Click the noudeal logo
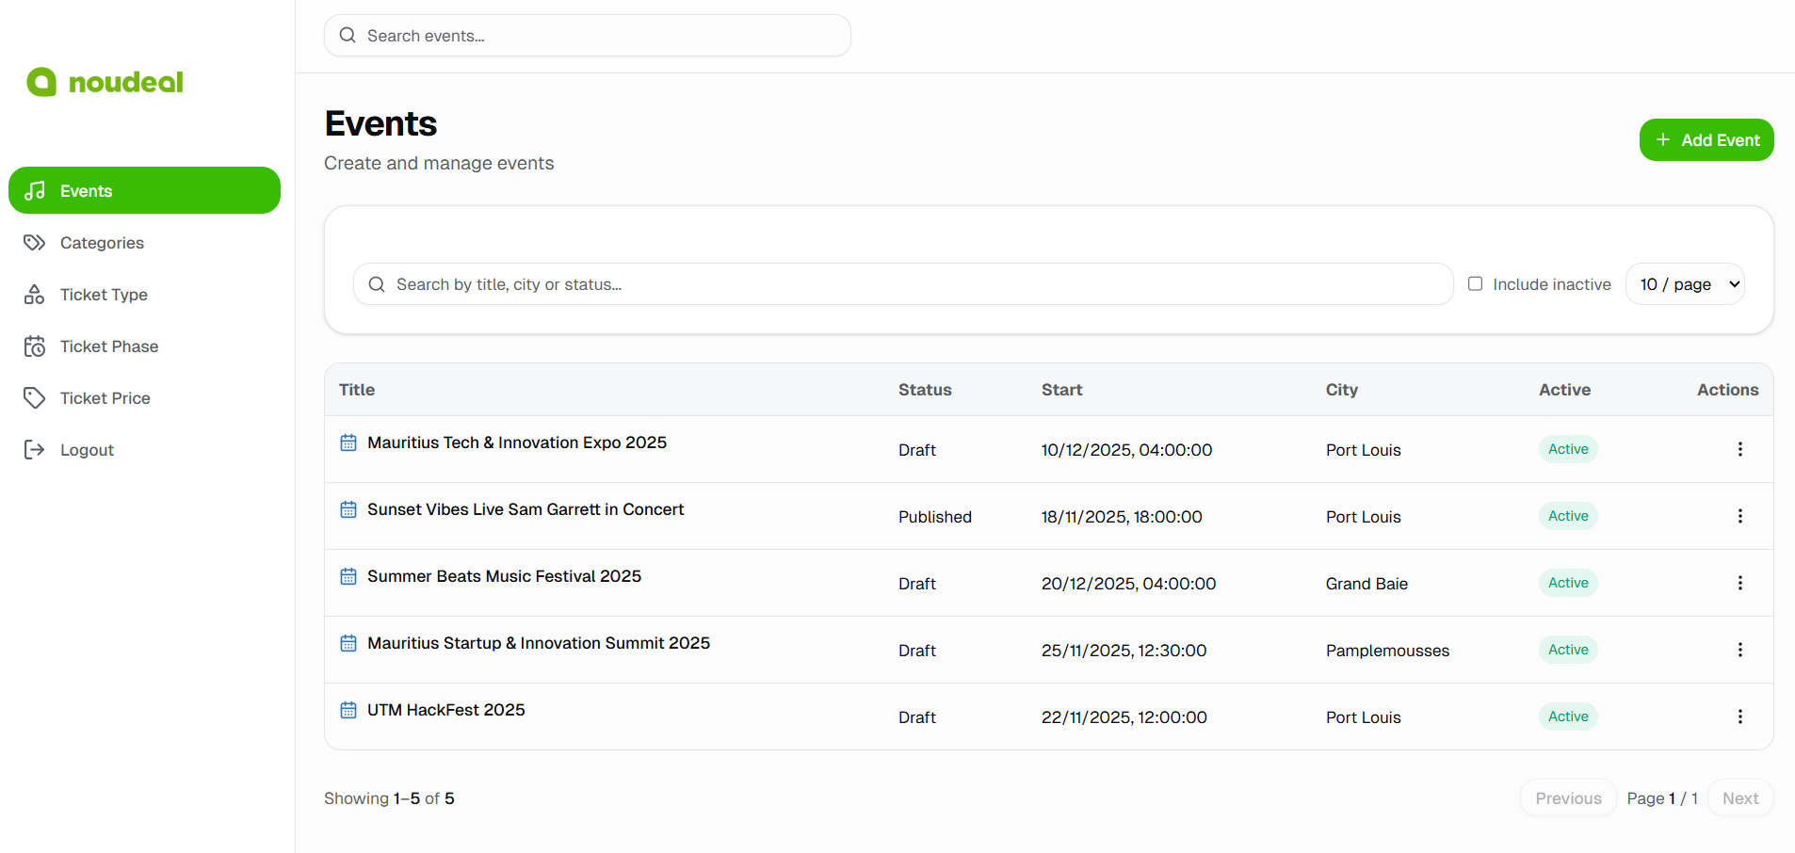This screenshot has height=853, width=1795. click(x=104, y=82)
